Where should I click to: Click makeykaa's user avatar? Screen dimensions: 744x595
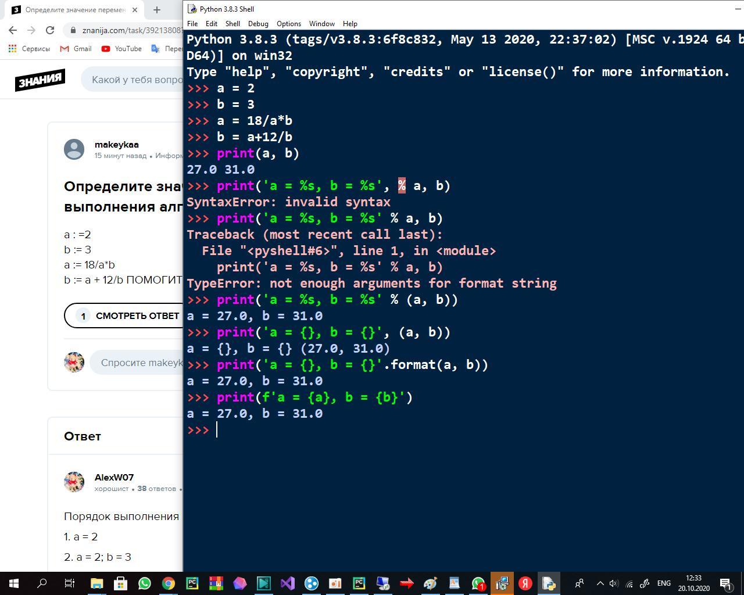74,149
